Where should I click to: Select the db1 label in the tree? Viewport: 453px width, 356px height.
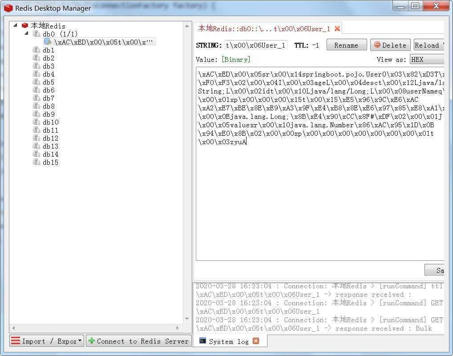[x=49, y=50]
